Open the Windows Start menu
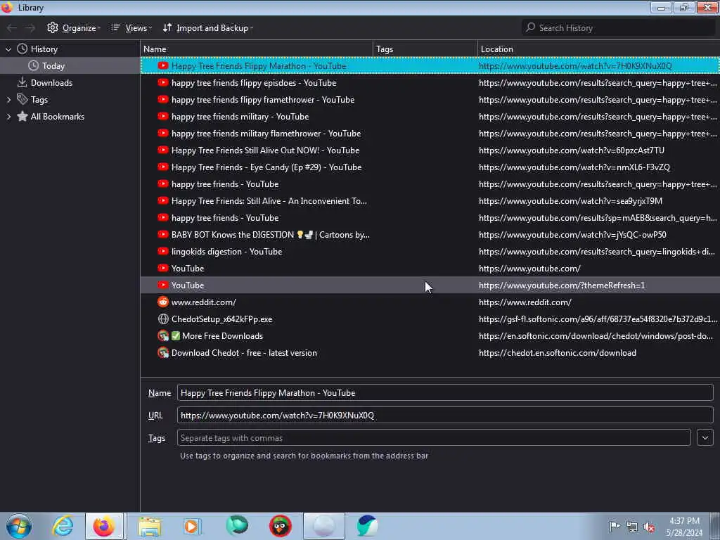Screen dimensions: 720x540 click(19, 526)
